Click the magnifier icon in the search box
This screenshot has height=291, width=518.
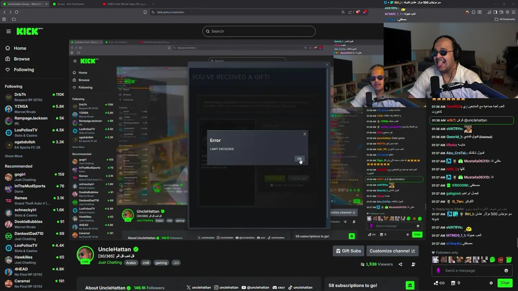click(x=208, y=31)
